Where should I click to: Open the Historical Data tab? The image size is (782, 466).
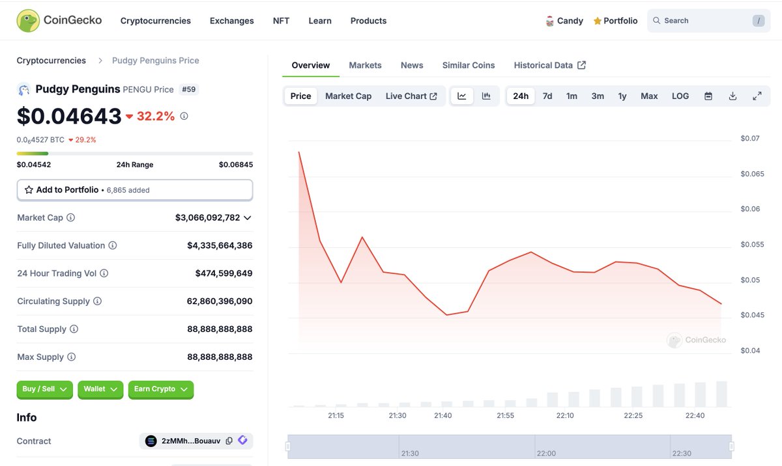pyautogui.click(x=549, y=65)
